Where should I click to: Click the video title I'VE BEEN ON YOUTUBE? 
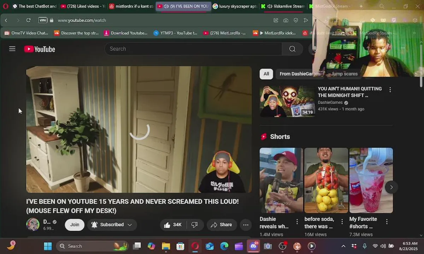(132, 206)
